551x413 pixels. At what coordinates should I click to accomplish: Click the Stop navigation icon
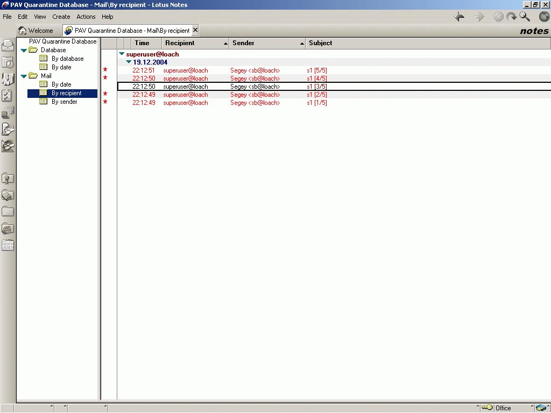tap(498, 17)
